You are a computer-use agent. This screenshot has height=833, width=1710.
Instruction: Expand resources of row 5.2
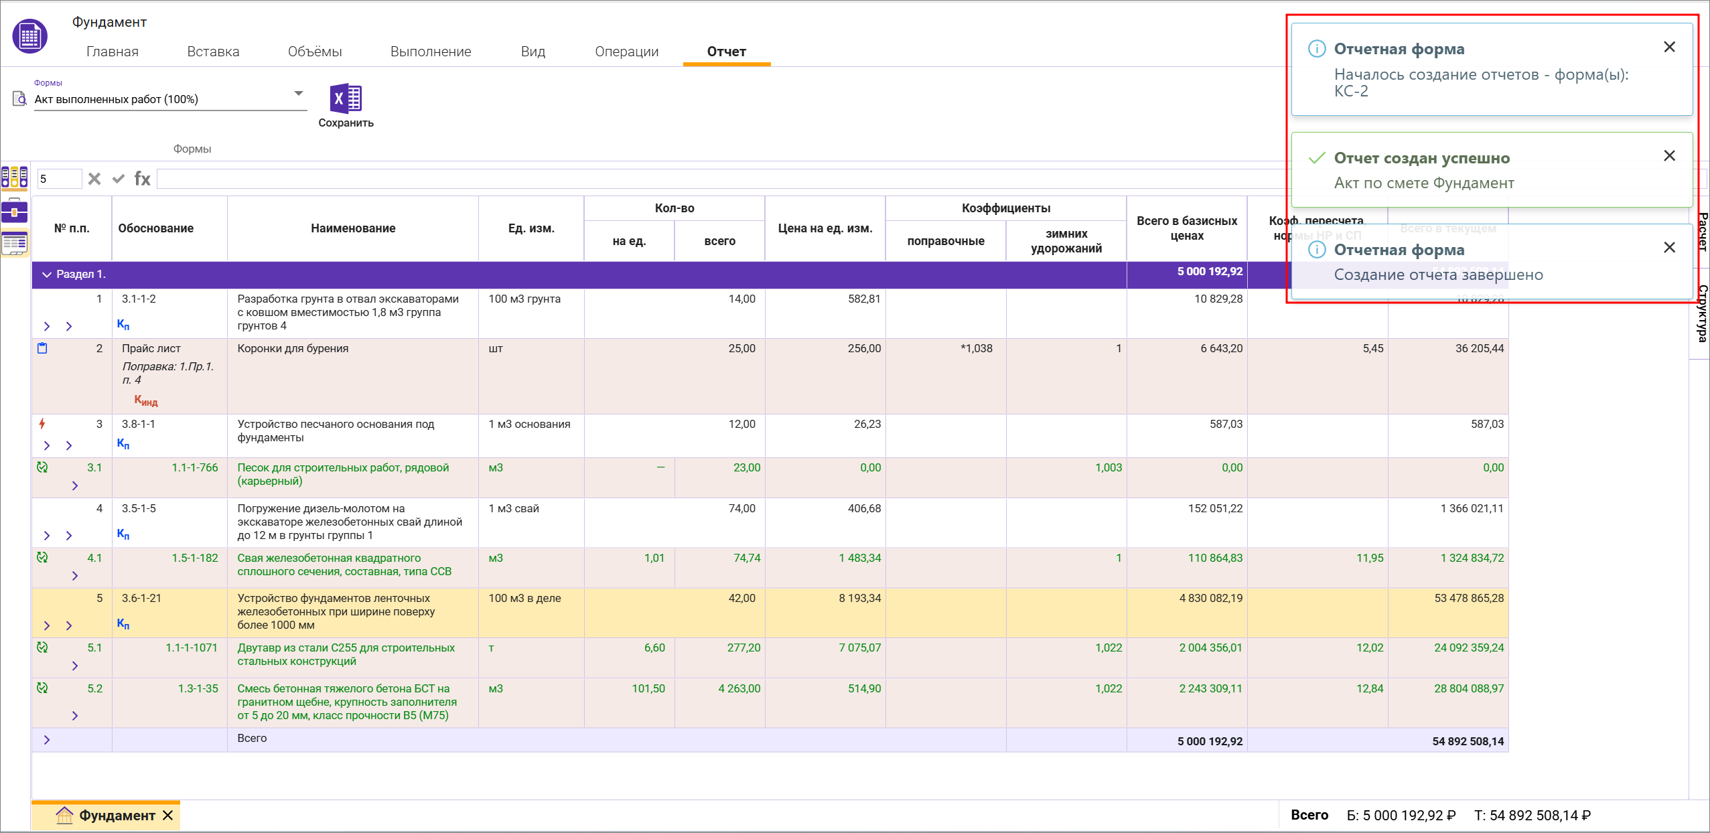point(75,716)
